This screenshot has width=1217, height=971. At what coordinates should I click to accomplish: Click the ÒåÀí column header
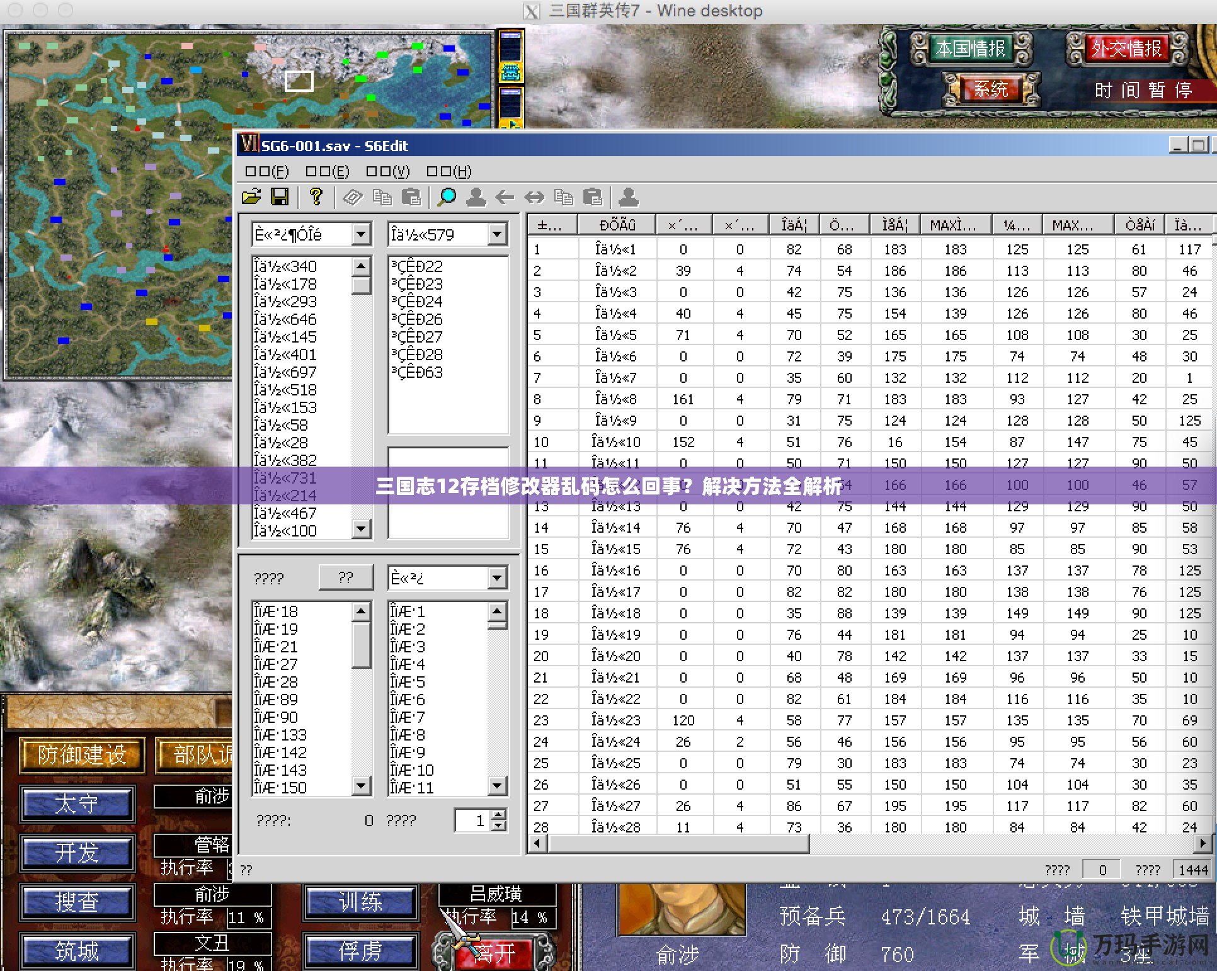1140,225
